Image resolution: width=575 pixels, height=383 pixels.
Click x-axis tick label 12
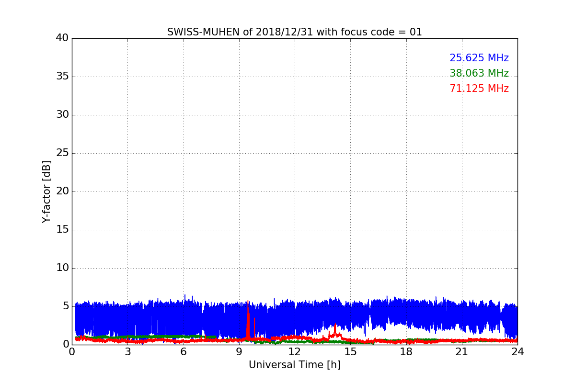tap(295, 352)
